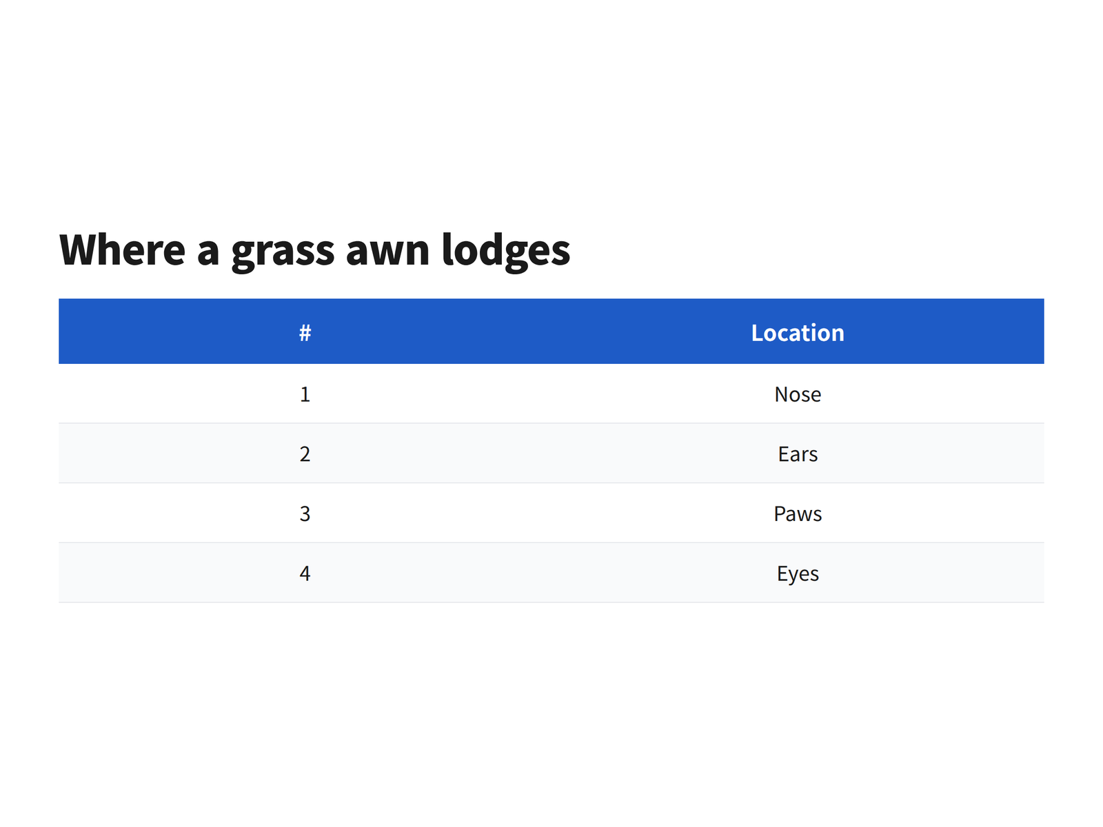This screenshot has height=827, width=1103.
Task: Select row number 3 cell
Action: pyautogui.click(x=305, y=513)
